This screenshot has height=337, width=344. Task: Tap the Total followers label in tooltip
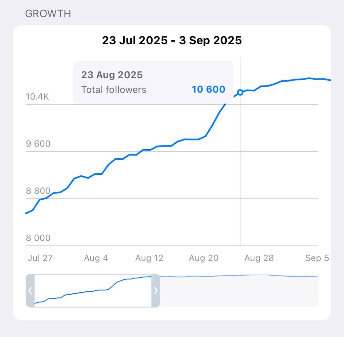tap(114, 90)
